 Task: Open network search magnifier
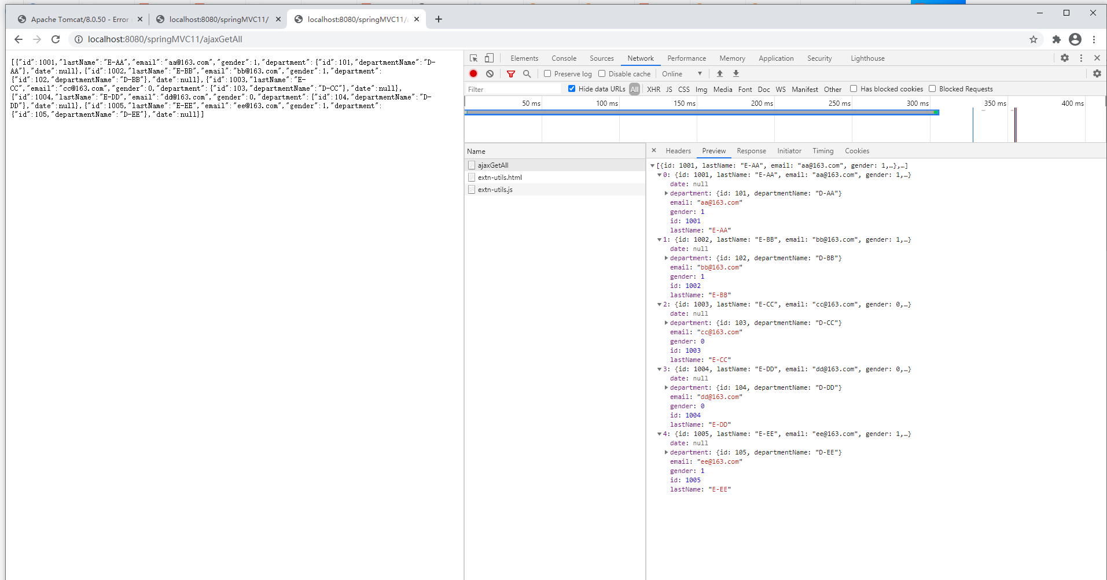[527, 73]
